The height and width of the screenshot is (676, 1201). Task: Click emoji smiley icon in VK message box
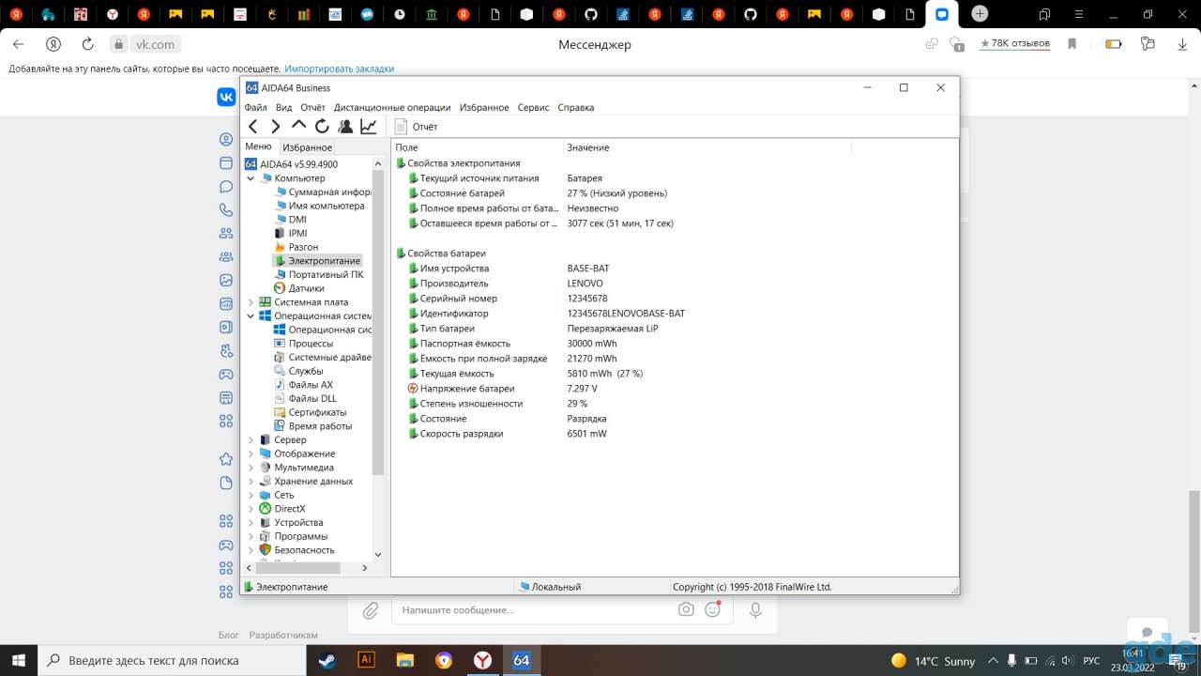click(713, 609)
